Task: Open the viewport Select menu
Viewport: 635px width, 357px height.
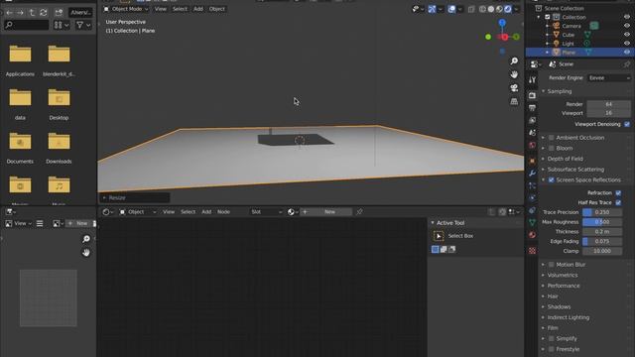Action: pos(180,9)
